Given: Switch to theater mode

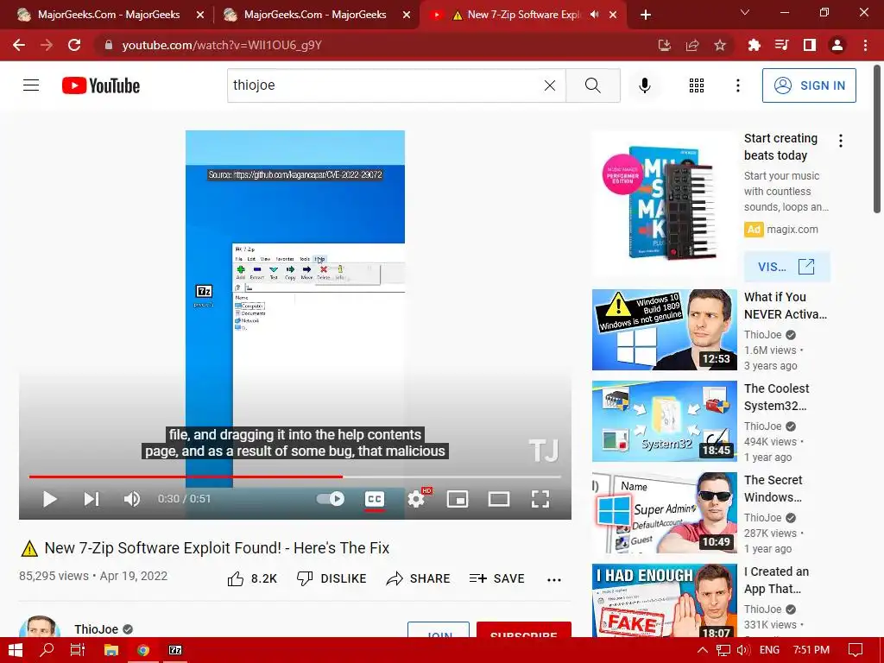Looking at the screenshot, I should [x=499, y=499].
